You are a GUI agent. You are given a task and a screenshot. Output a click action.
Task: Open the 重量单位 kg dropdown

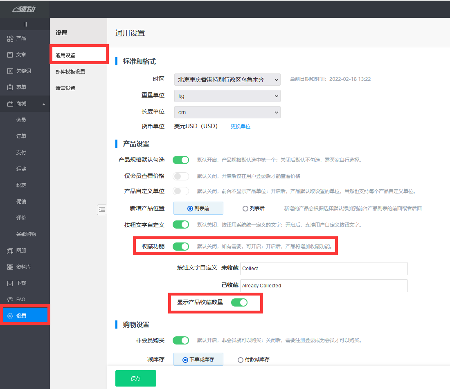[x=227, y=96]
